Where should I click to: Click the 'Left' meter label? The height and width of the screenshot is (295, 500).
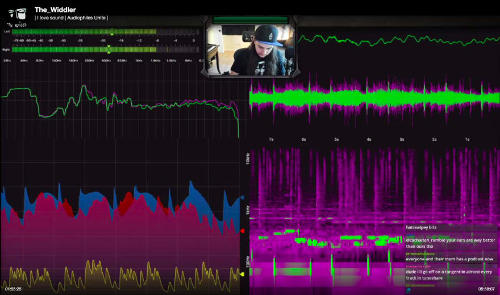[7, 32]
